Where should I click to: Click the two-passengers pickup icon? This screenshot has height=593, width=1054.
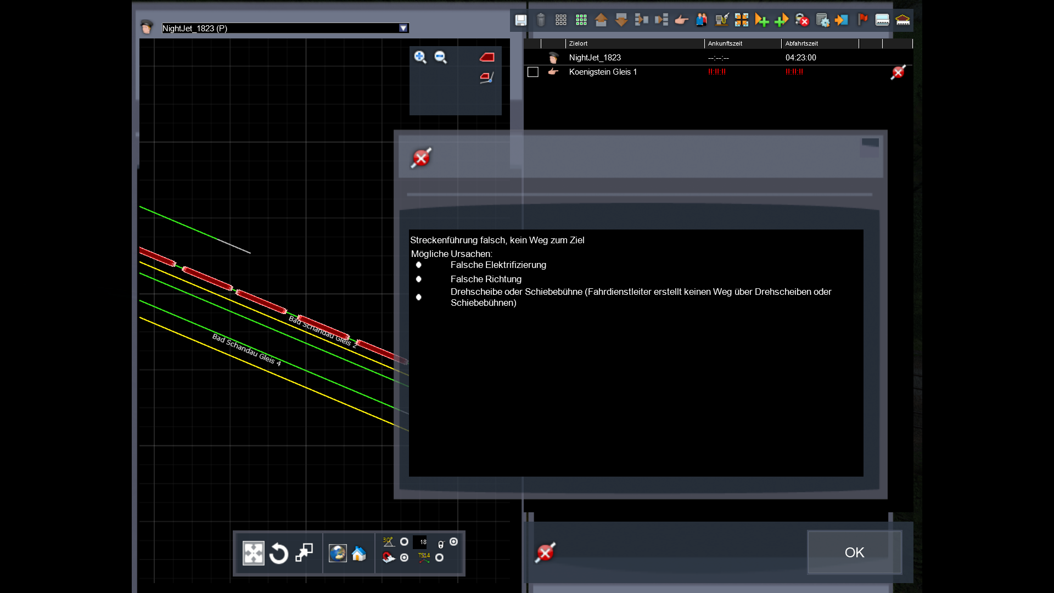702,20
